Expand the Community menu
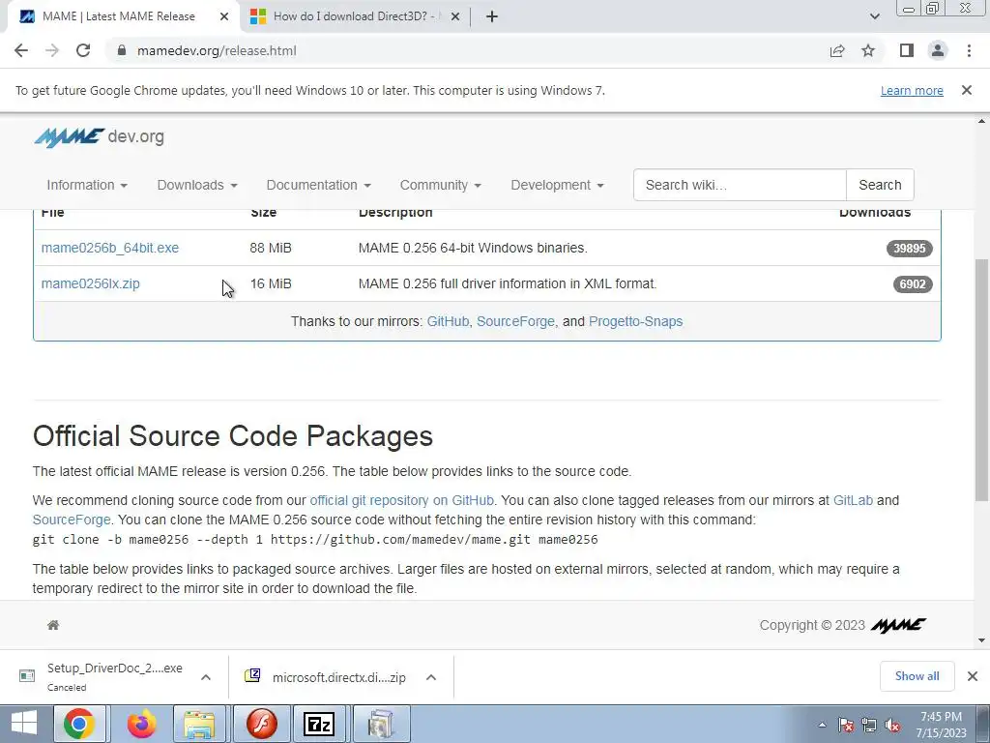990x743 pixels. pyautogui.click(x=440, y=185)
